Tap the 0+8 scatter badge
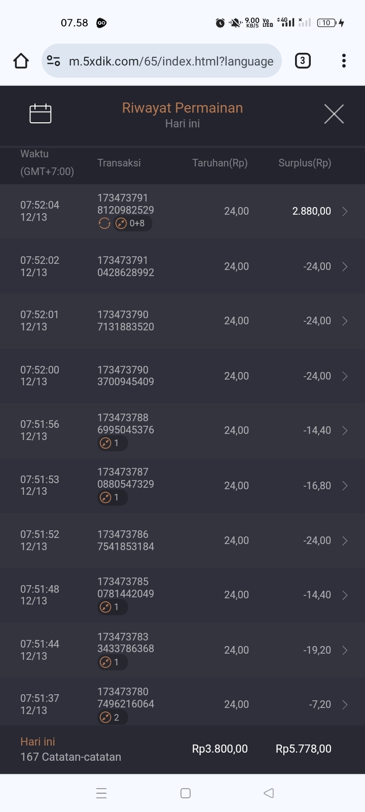 (133, 223)
